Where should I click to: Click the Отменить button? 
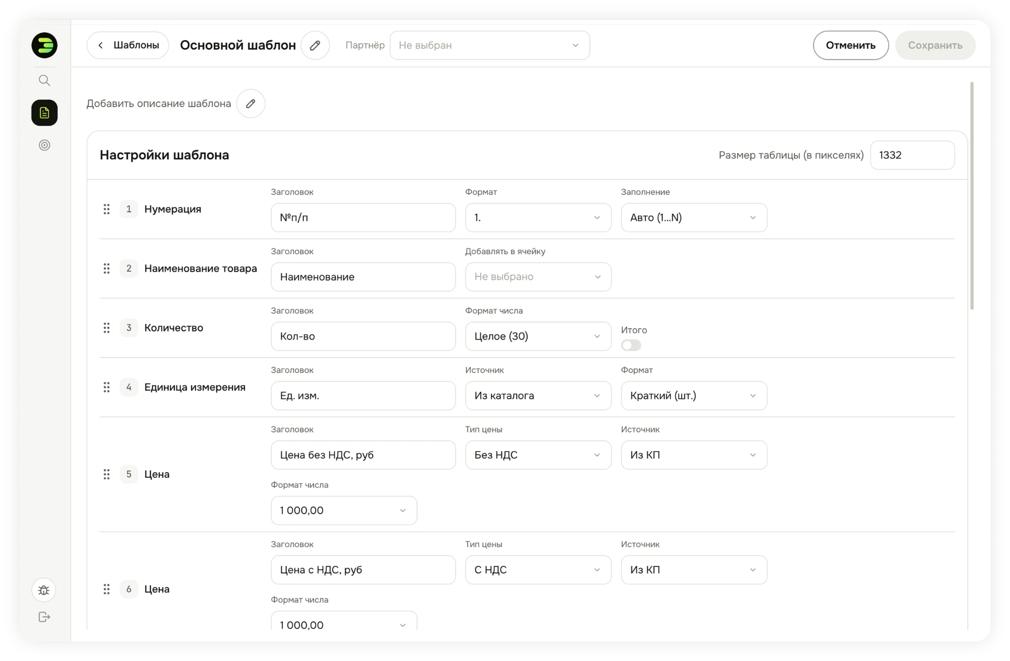tap(851, 45)
